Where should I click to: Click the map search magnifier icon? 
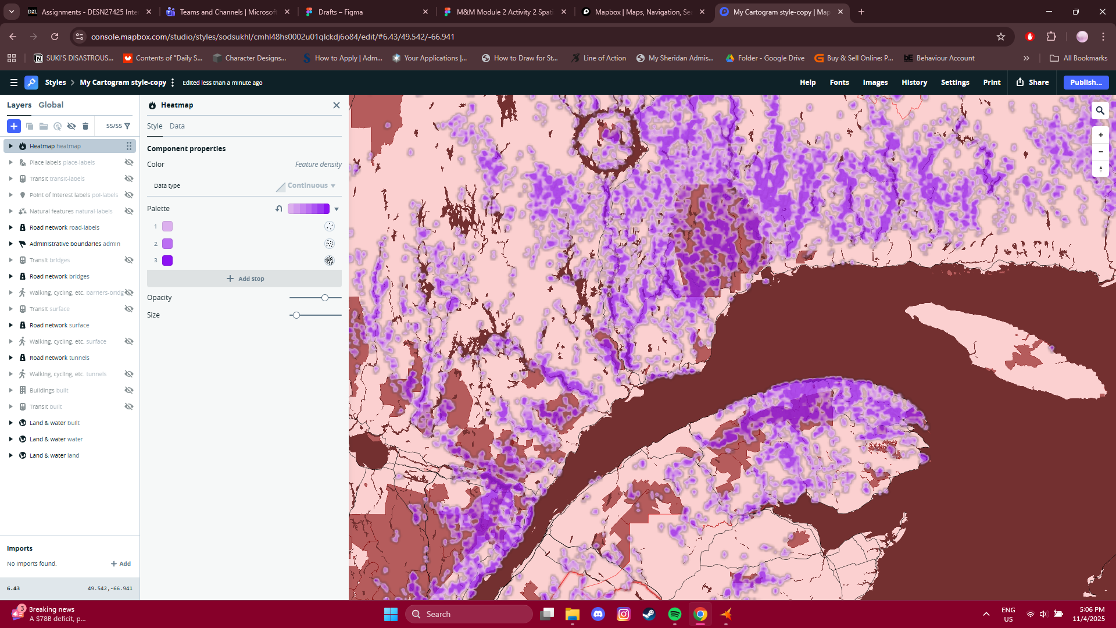[1100, 110]
